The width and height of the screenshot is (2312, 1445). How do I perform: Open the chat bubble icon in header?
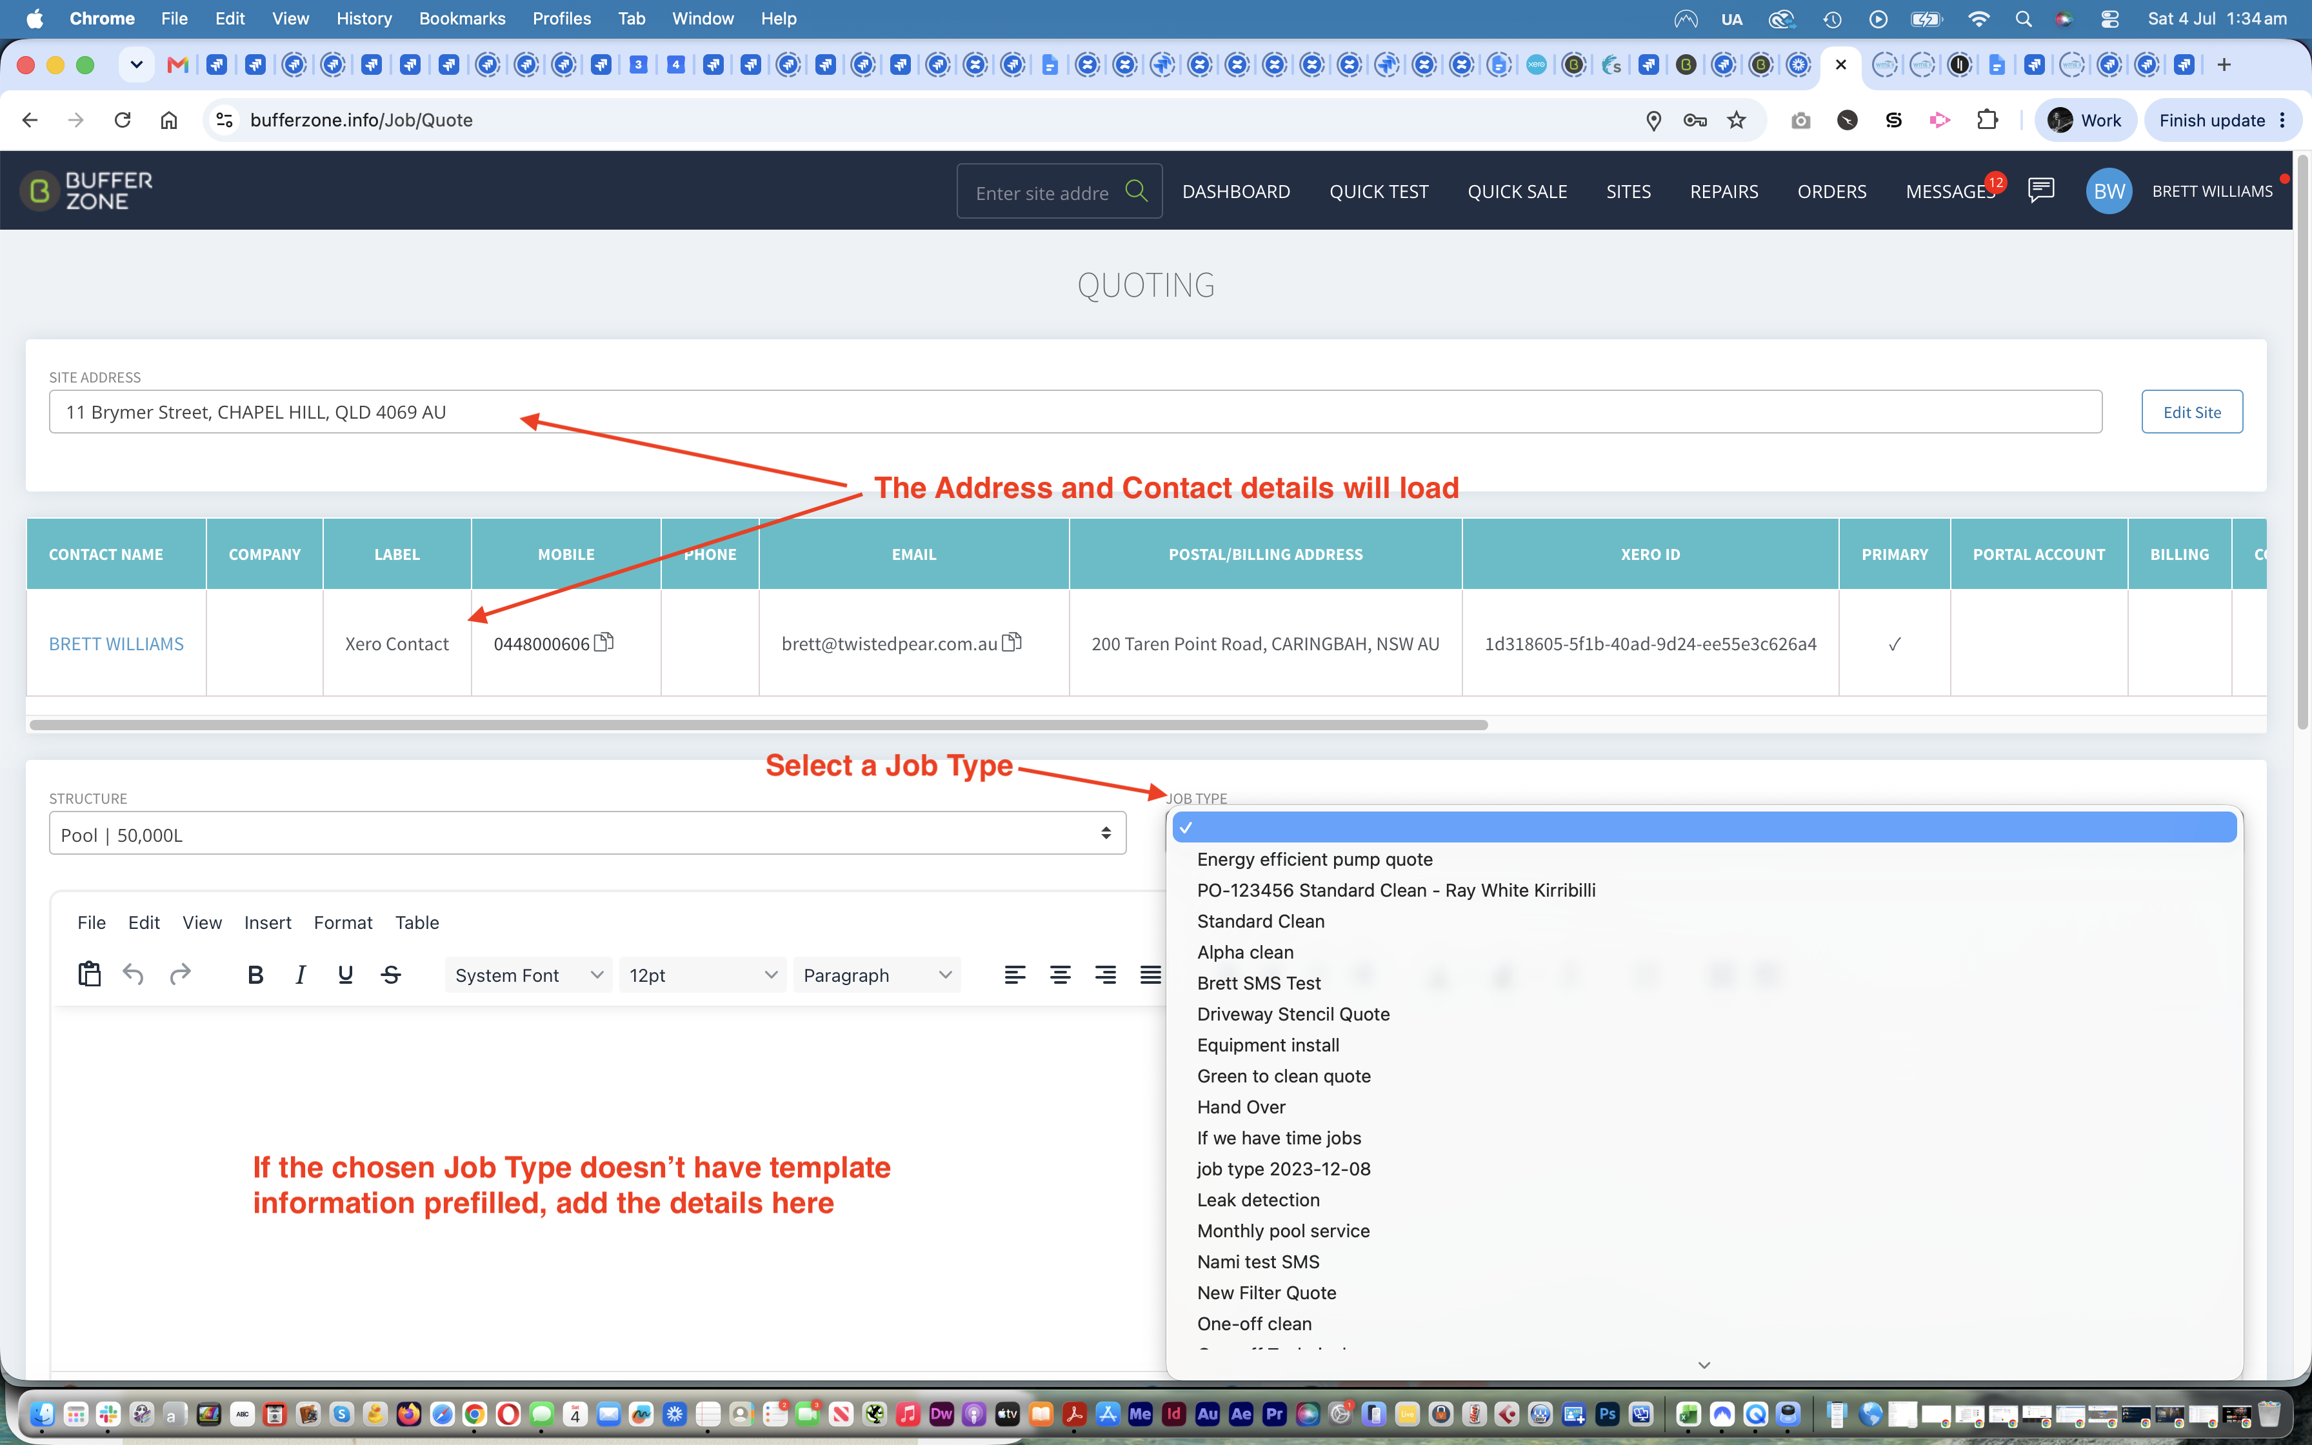coord(2040,190)
